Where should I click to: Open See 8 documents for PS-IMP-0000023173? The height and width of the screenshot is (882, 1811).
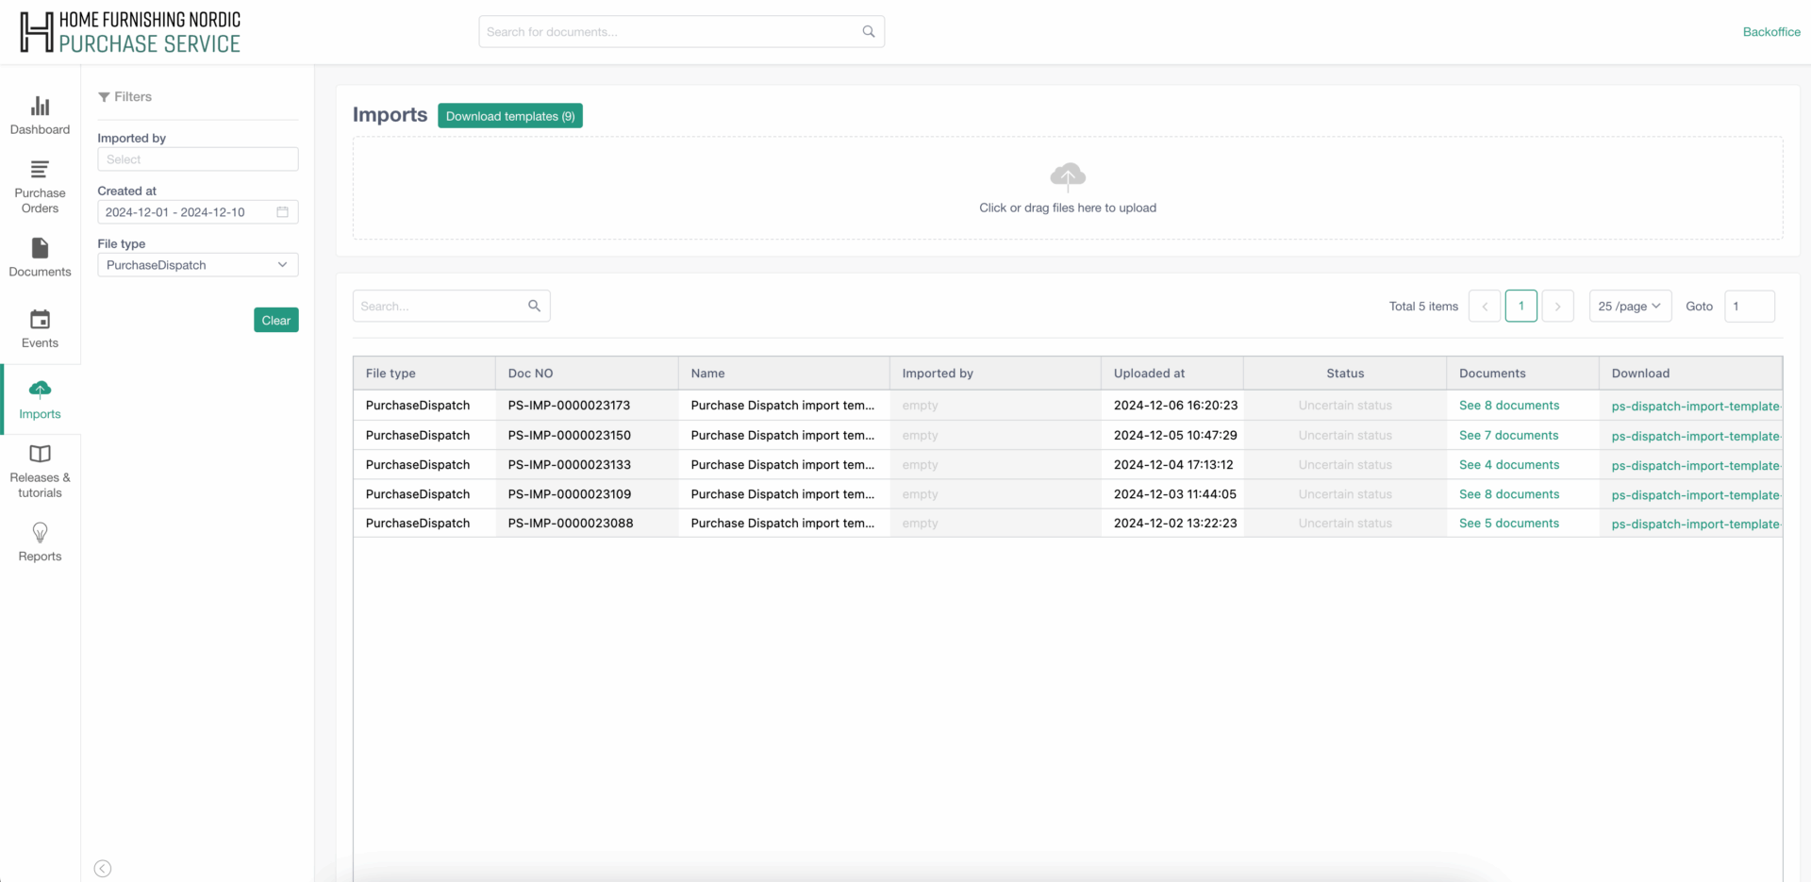1509,406
